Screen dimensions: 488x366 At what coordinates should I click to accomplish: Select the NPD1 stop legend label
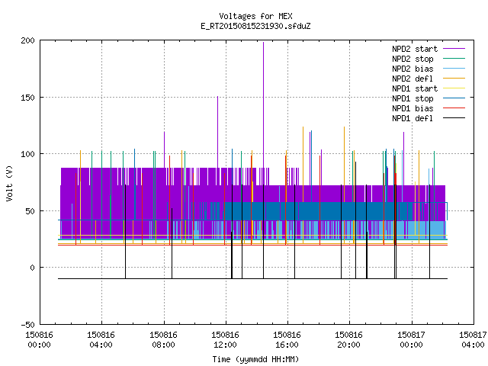(413, 98)
